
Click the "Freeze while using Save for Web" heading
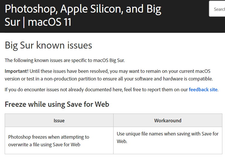click(57, 104)
